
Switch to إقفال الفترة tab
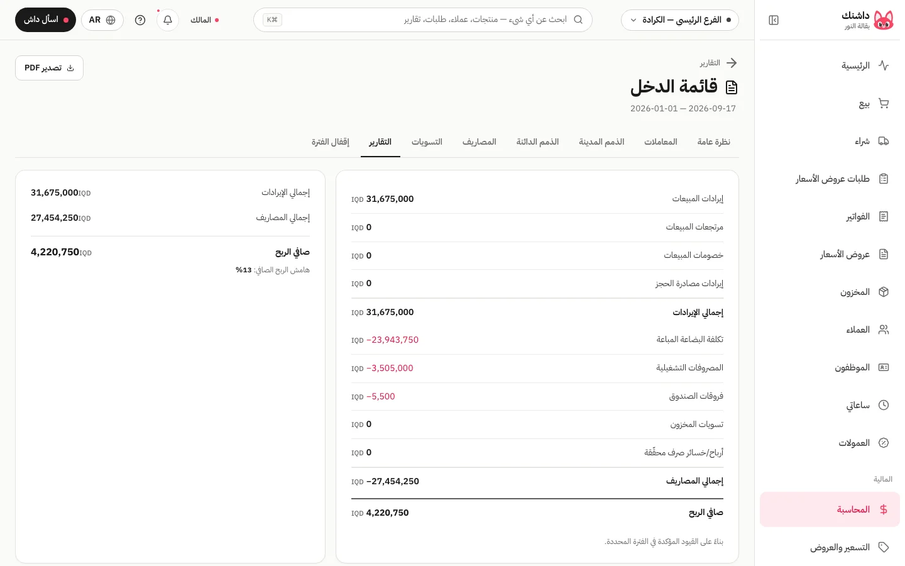click(331, 142)
